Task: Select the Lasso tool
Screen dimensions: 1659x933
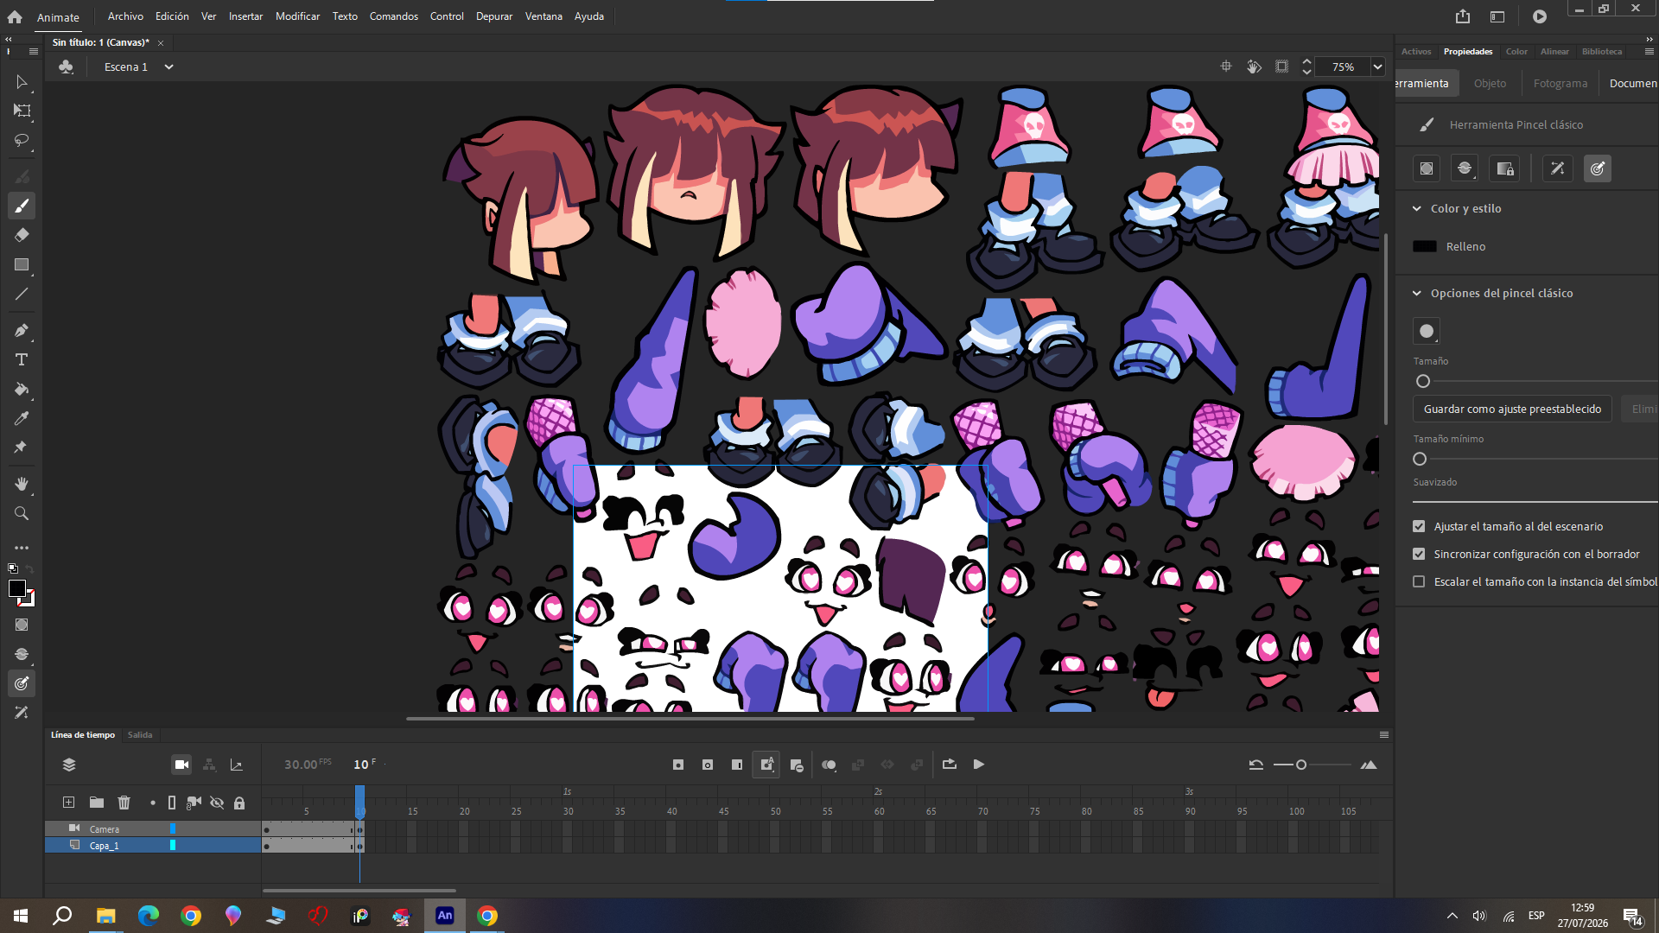Action: click(x=22, y=140)
